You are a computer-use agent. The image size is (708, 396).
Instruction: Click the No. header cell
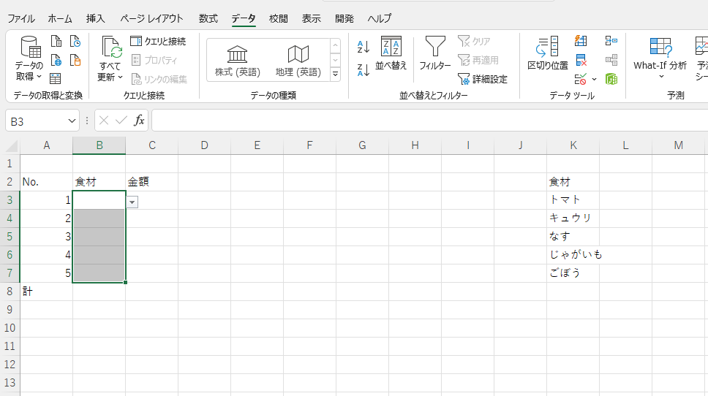[47, 182]
